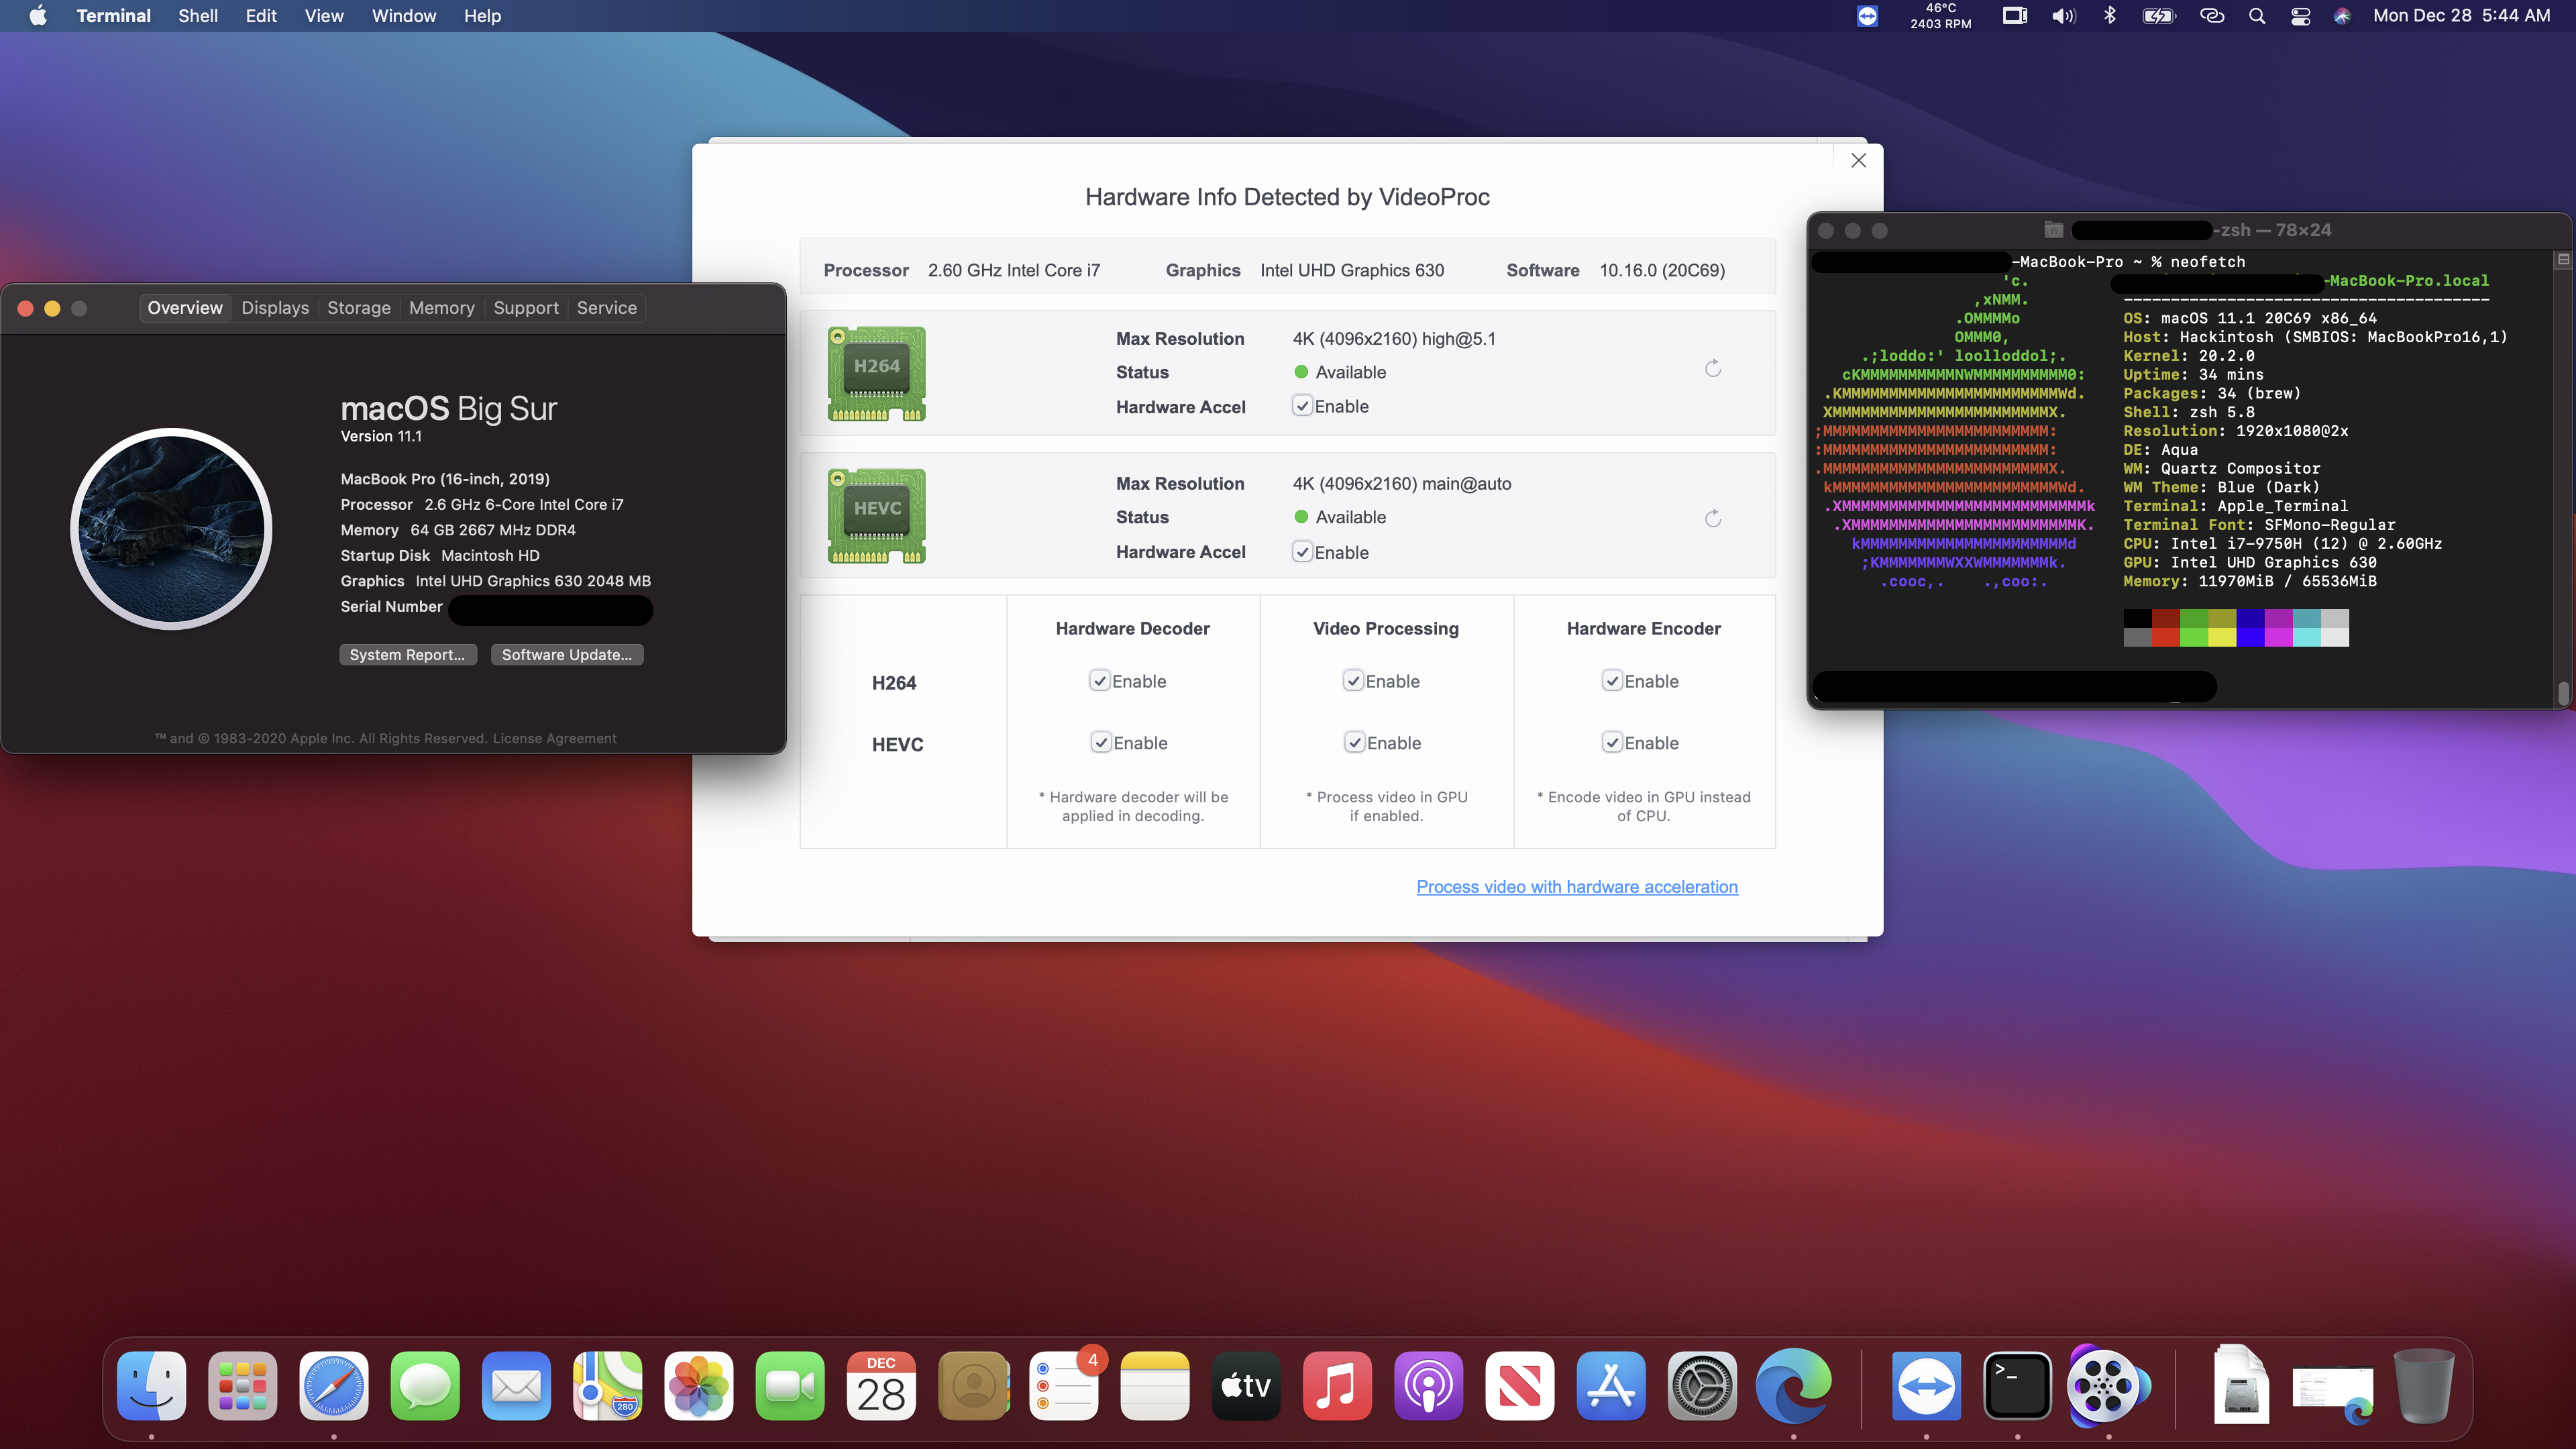Open Bluetooth menu bar icon
2576x1449 pixels.
coord(2110,16)
